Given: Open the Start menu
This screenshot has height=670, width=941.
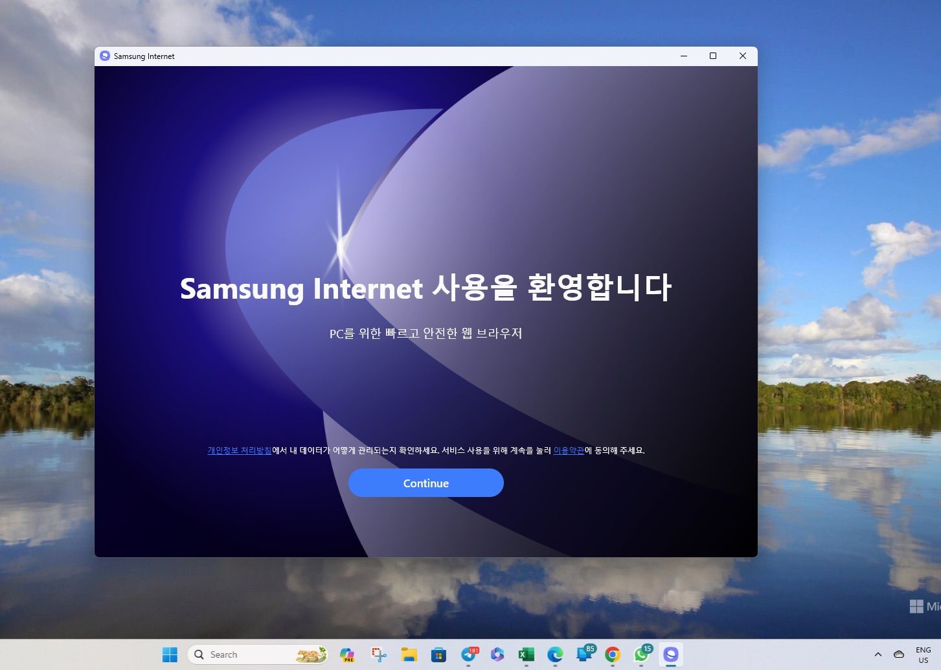Looking at the screenshot, I should [x=170, y=654].
